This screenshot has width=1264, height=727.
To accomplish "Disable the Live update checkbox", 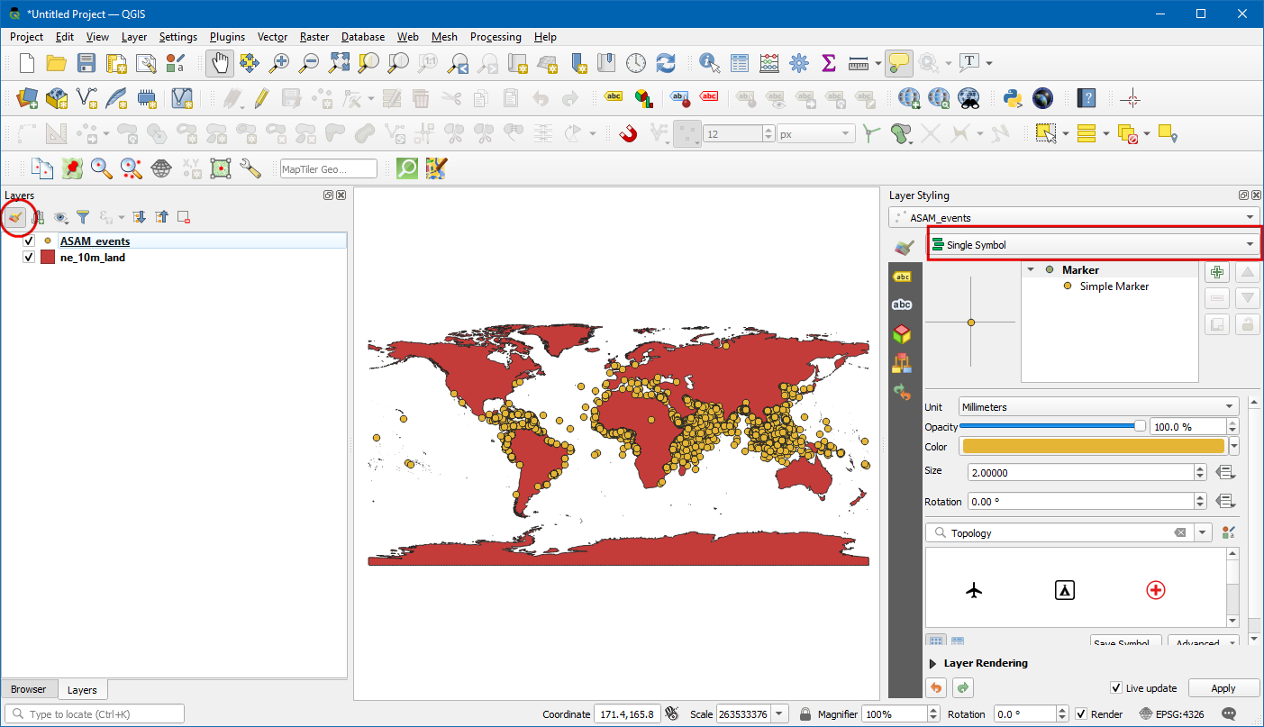I will [x=1116, y=688].
